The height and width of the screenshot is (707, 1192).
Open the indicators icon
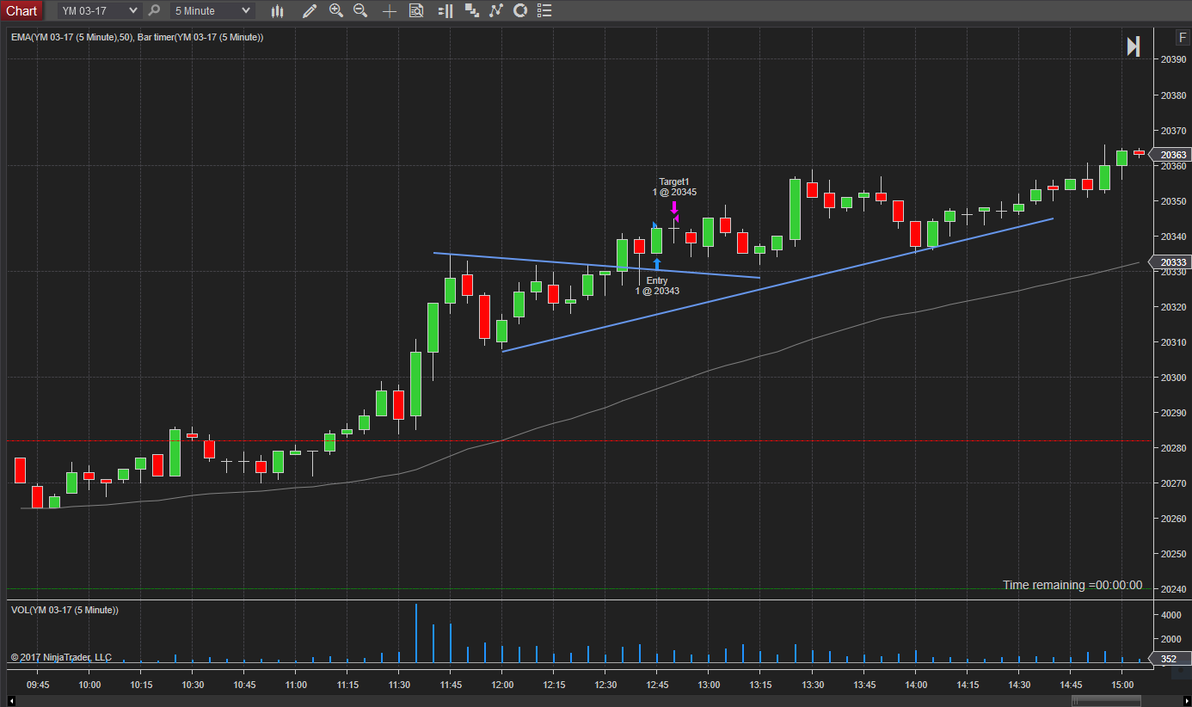click(495, 11)
